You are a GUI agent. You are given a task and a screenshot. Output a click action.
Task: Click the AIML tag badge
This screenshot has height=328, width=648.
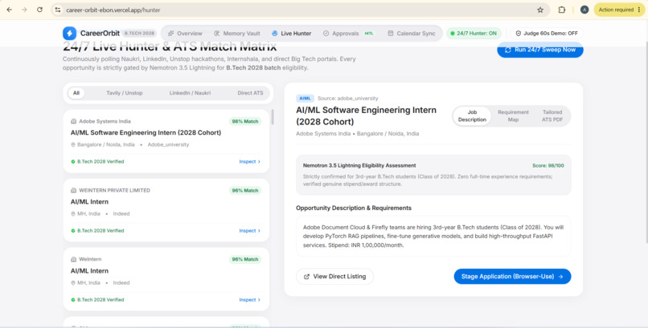(305, 99)
